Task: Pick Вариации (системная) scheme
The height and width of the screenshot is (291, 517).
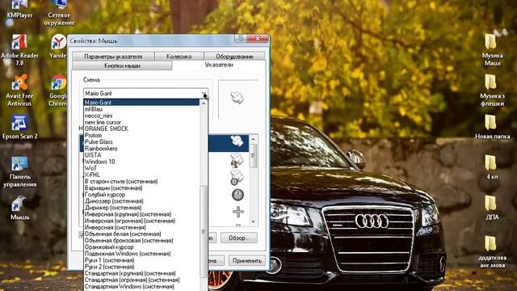Action: tap(141, 188)
